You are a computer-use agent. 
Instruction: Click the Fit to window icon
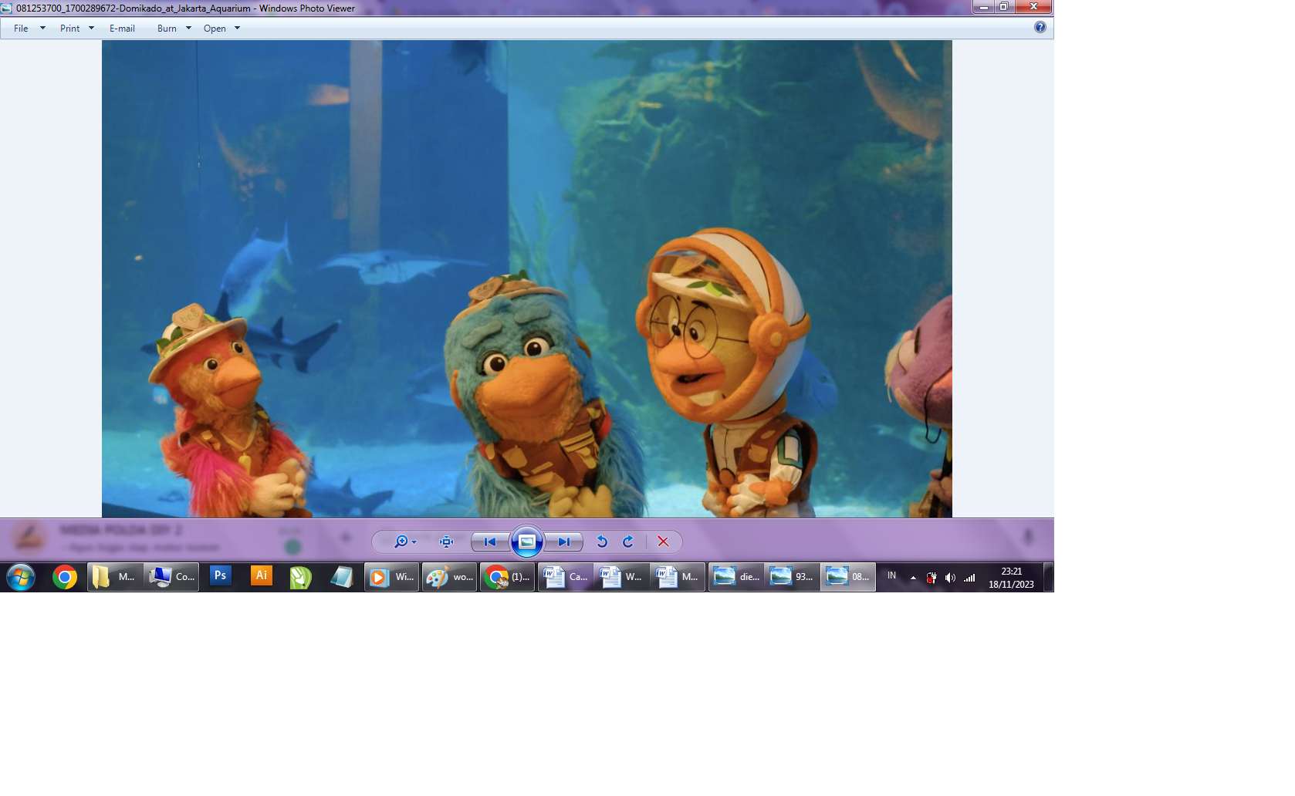[x=446, y=542]
